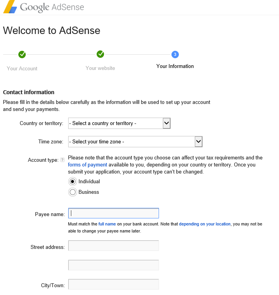Click the Google AdSense logo
The image size is (279, 295).
[44, 7]
